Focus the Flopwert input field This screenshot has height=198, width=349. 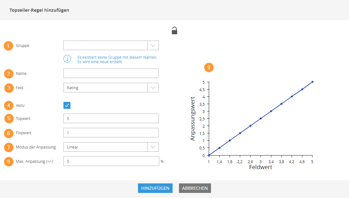(x=111, y=133)
